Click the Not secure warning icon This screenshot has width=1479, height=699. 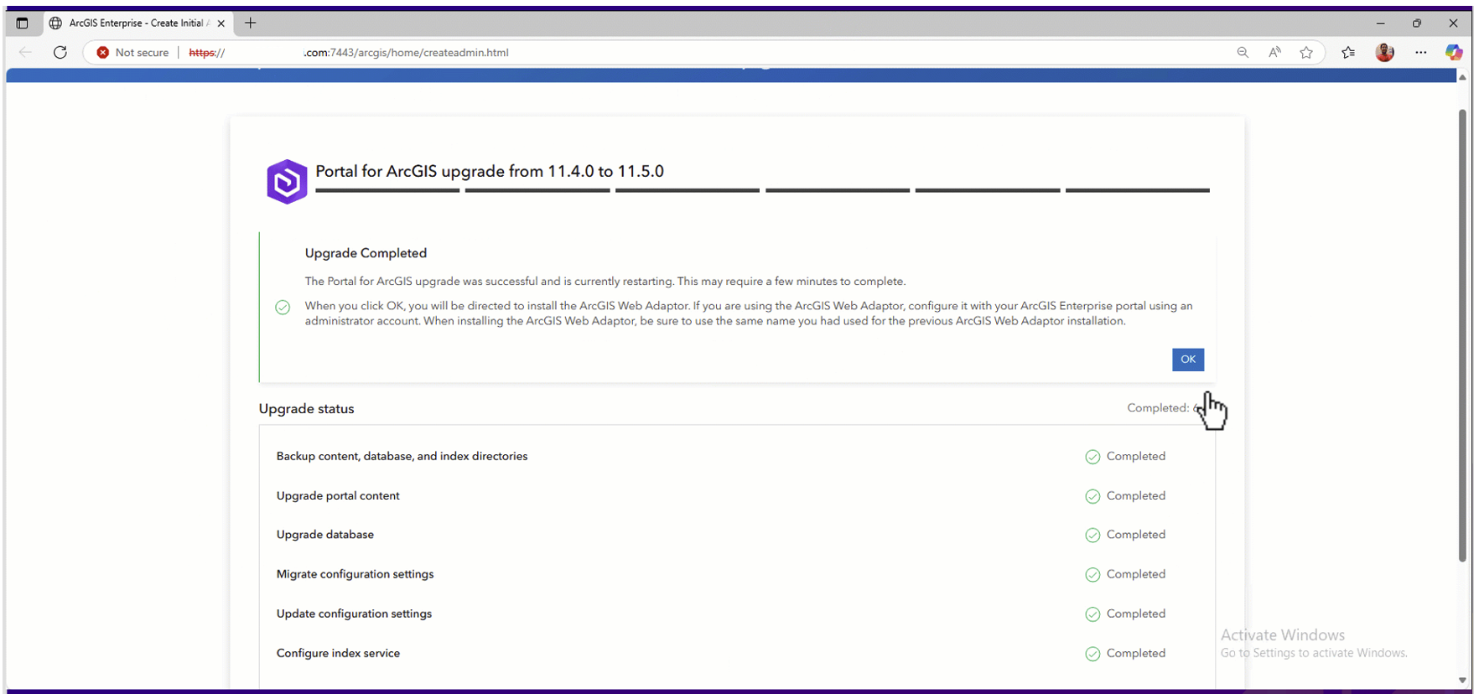[103, 52]
